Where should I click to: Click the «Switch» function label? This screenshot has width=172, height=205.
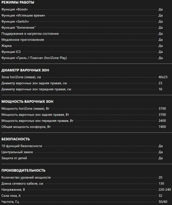click(15, 21)
